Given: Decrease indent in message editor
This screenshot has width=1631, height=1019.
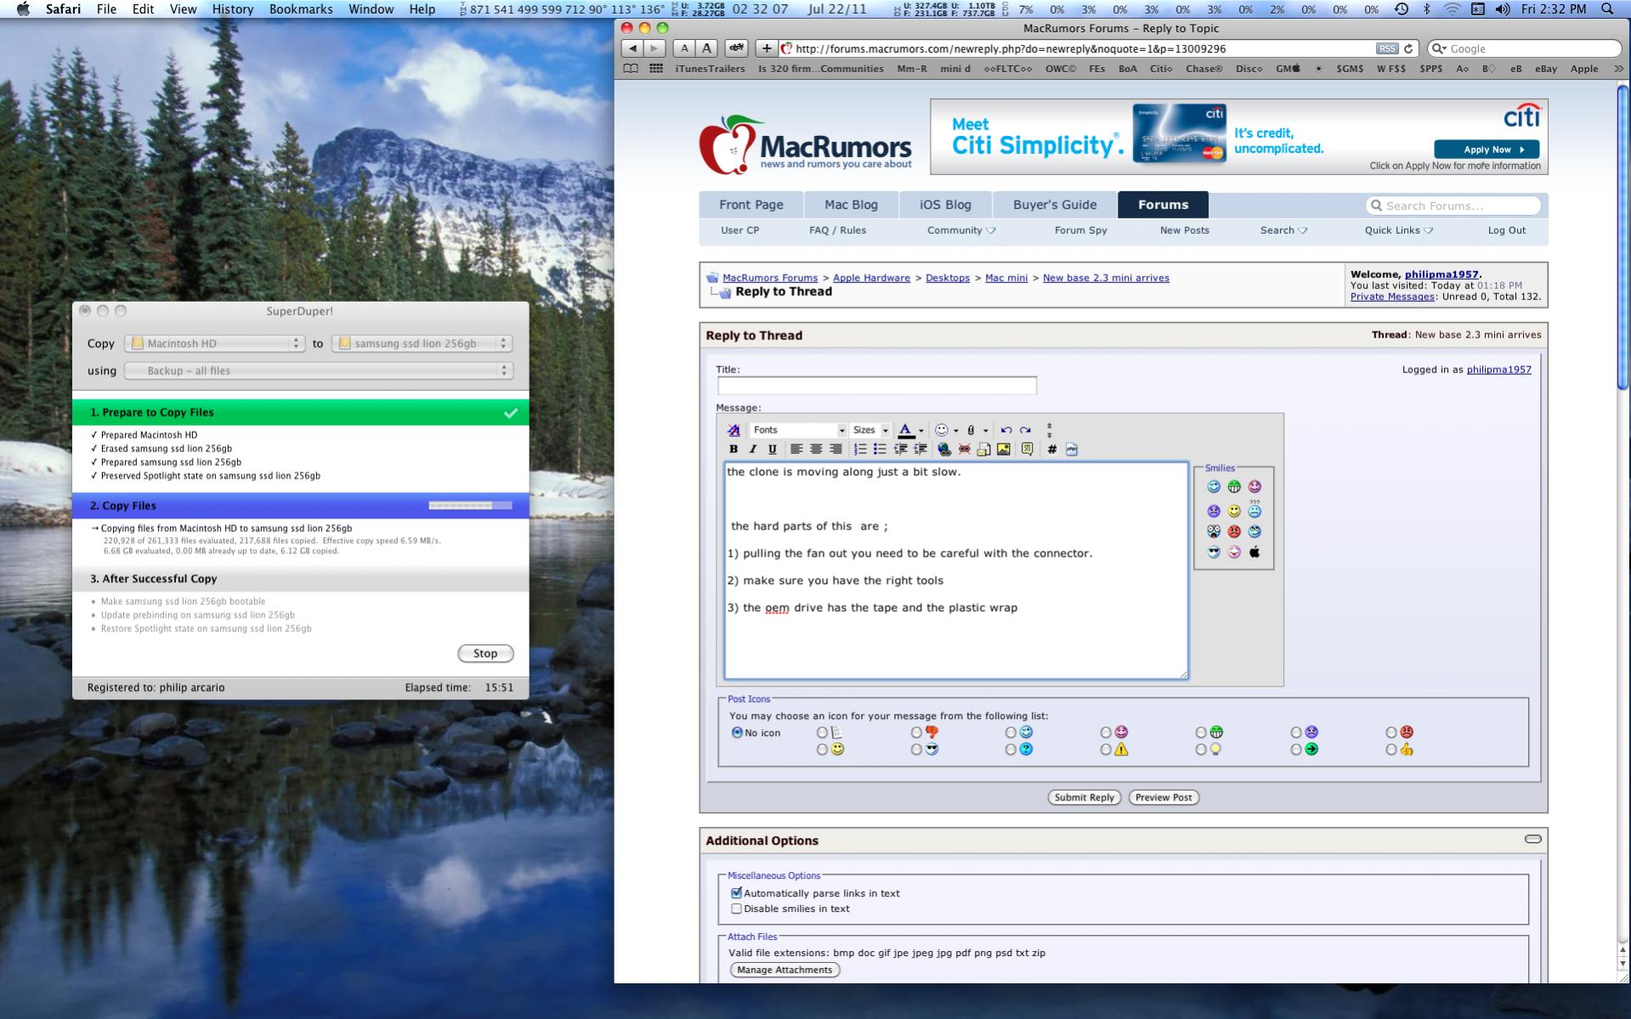Looking at the screenshot, I should click(900, 450).
